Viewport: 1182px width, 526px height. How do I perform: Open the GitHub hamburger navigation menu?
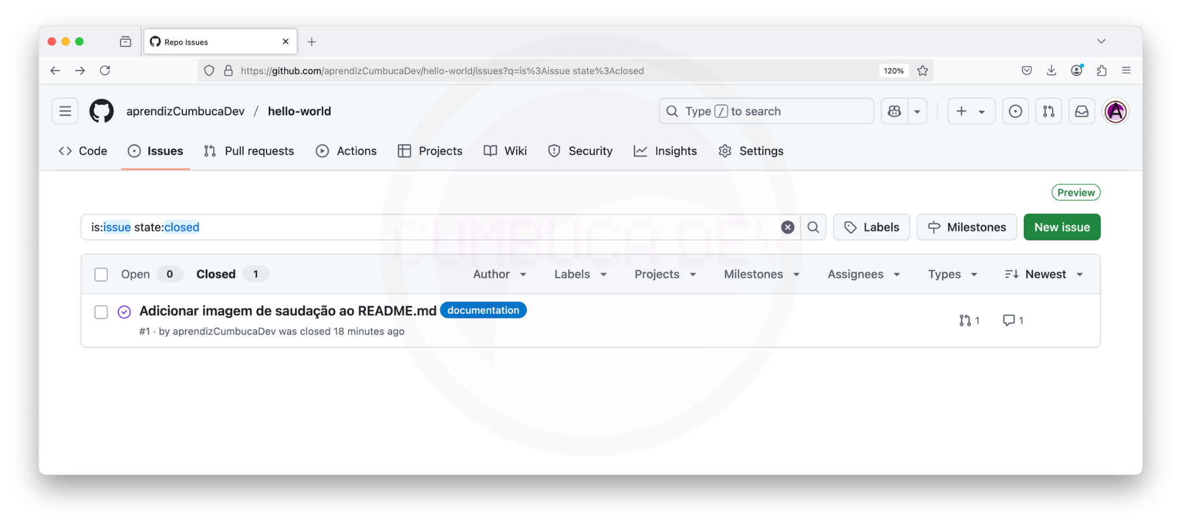65,111
